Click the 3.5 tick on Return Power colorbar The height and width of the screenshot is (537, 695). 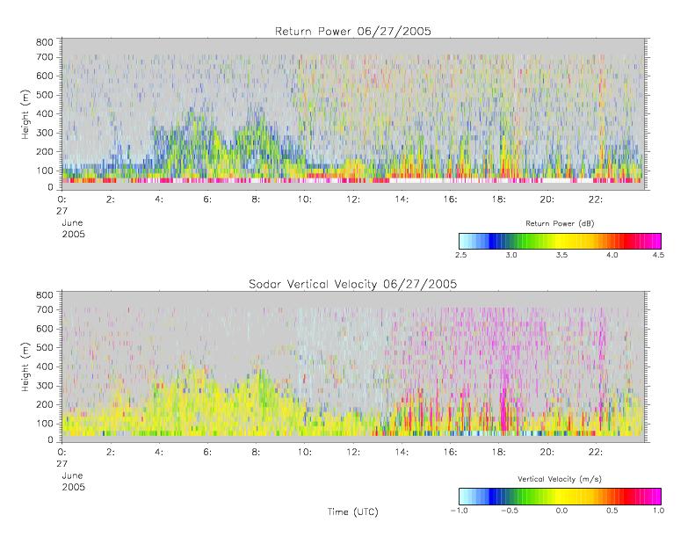tap(561, 255)
